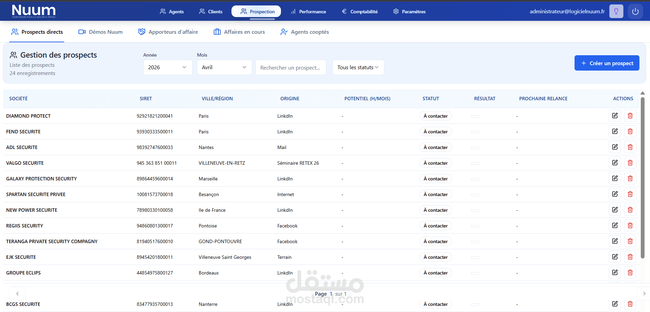Click the SIRET column header
The width and height of the screenshot is (650, 312).
tap(146, 99)
